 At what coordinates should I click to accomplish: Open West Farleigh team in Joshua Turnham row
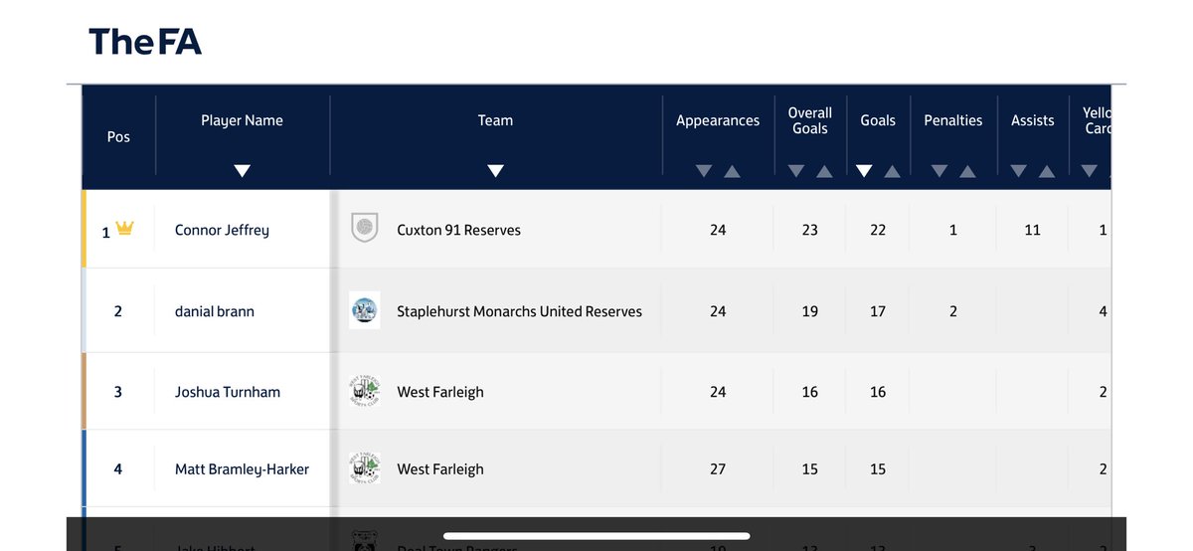[440, 392]
